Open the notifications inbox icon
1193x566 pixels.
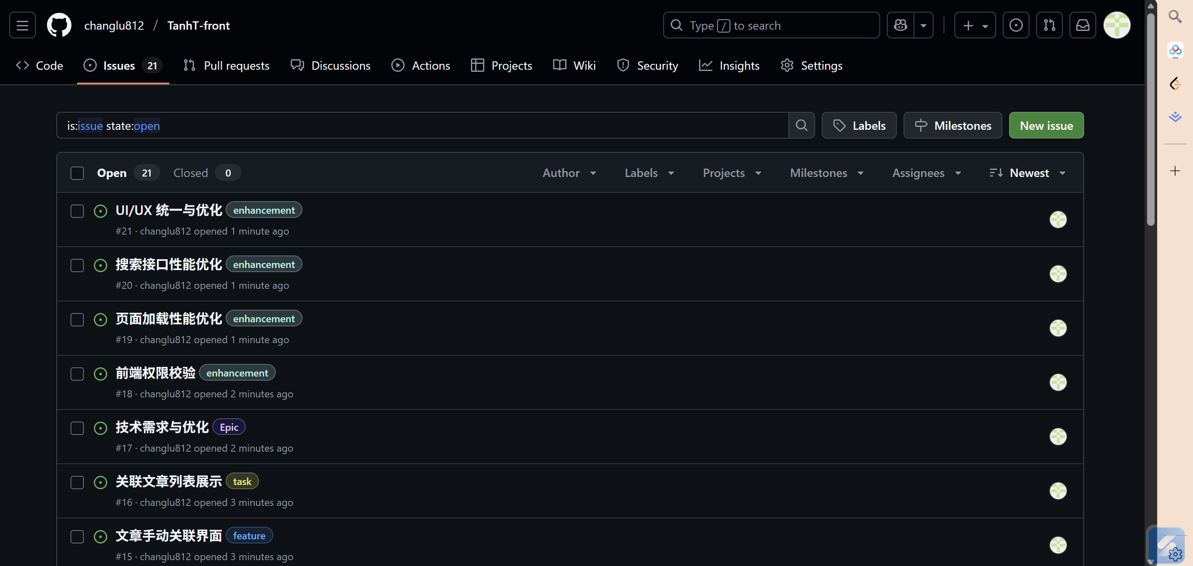(x=1082, y=25)
